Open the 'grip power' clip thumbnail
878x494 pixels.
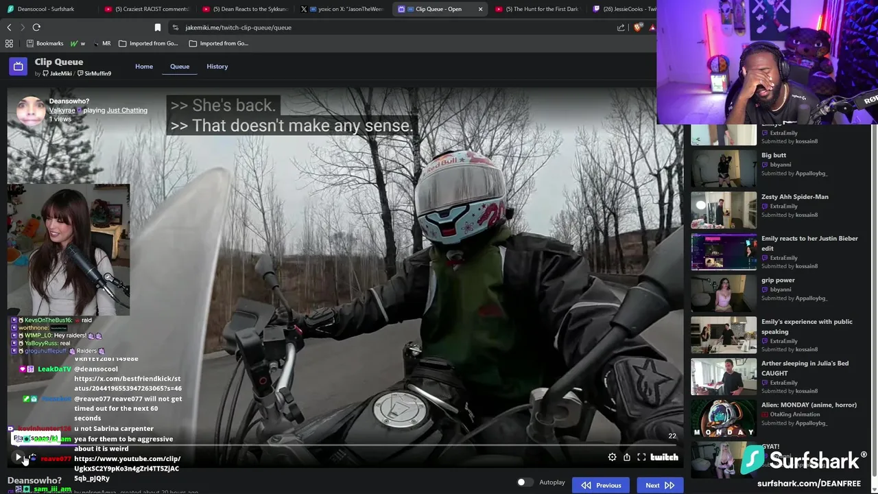[x=724, y=294]
